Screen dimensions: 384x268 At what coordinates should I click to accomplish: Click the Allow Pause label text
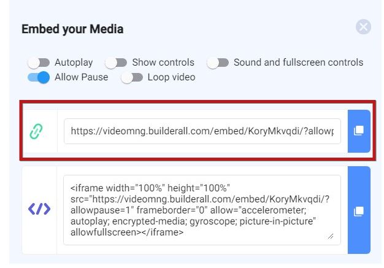[82, 77]
